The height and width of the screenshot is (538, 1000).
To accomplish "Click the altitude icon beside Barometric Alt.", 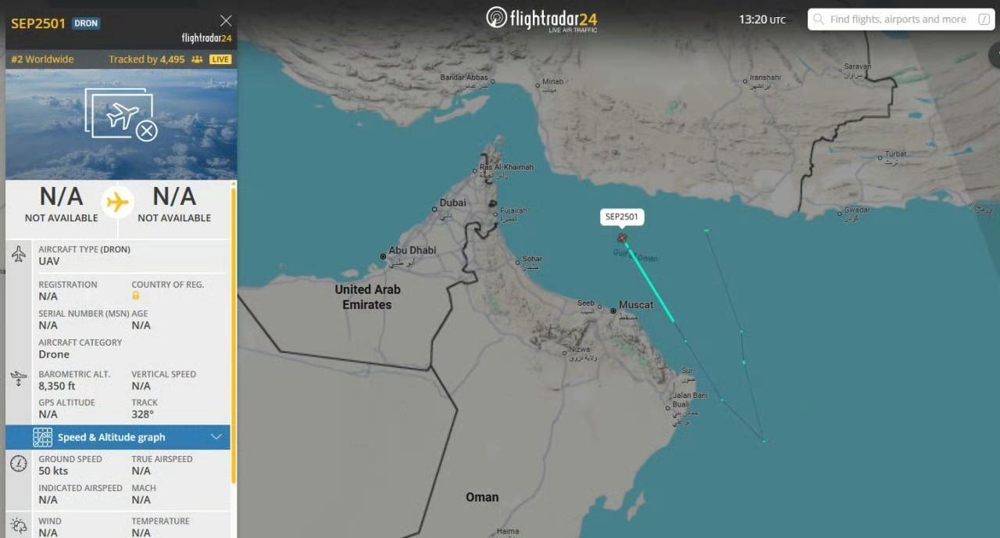I will [x=19, y=378].
